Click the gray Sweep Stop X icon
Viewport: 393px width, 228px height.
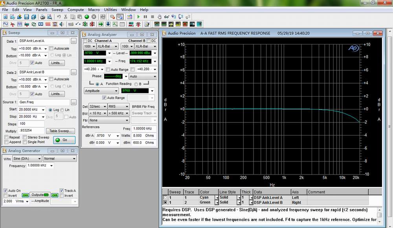94,17
